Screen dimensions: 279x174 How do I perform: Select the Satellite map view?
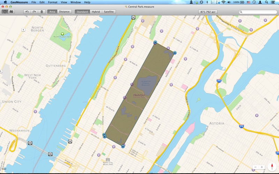point(109,12)
